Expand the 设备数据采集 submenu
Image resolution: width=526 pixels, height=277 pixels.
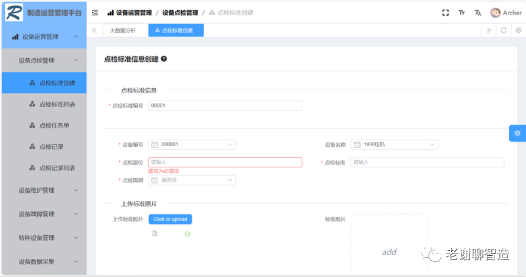pyautogui.click(x=44, y=261)
